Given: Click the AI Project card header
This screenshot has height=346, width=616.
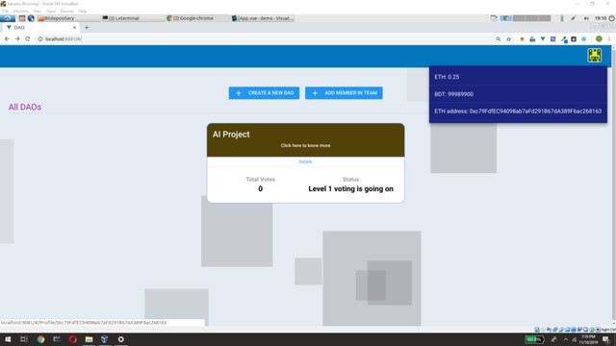Looking at the screenshot, I should 305,139.
